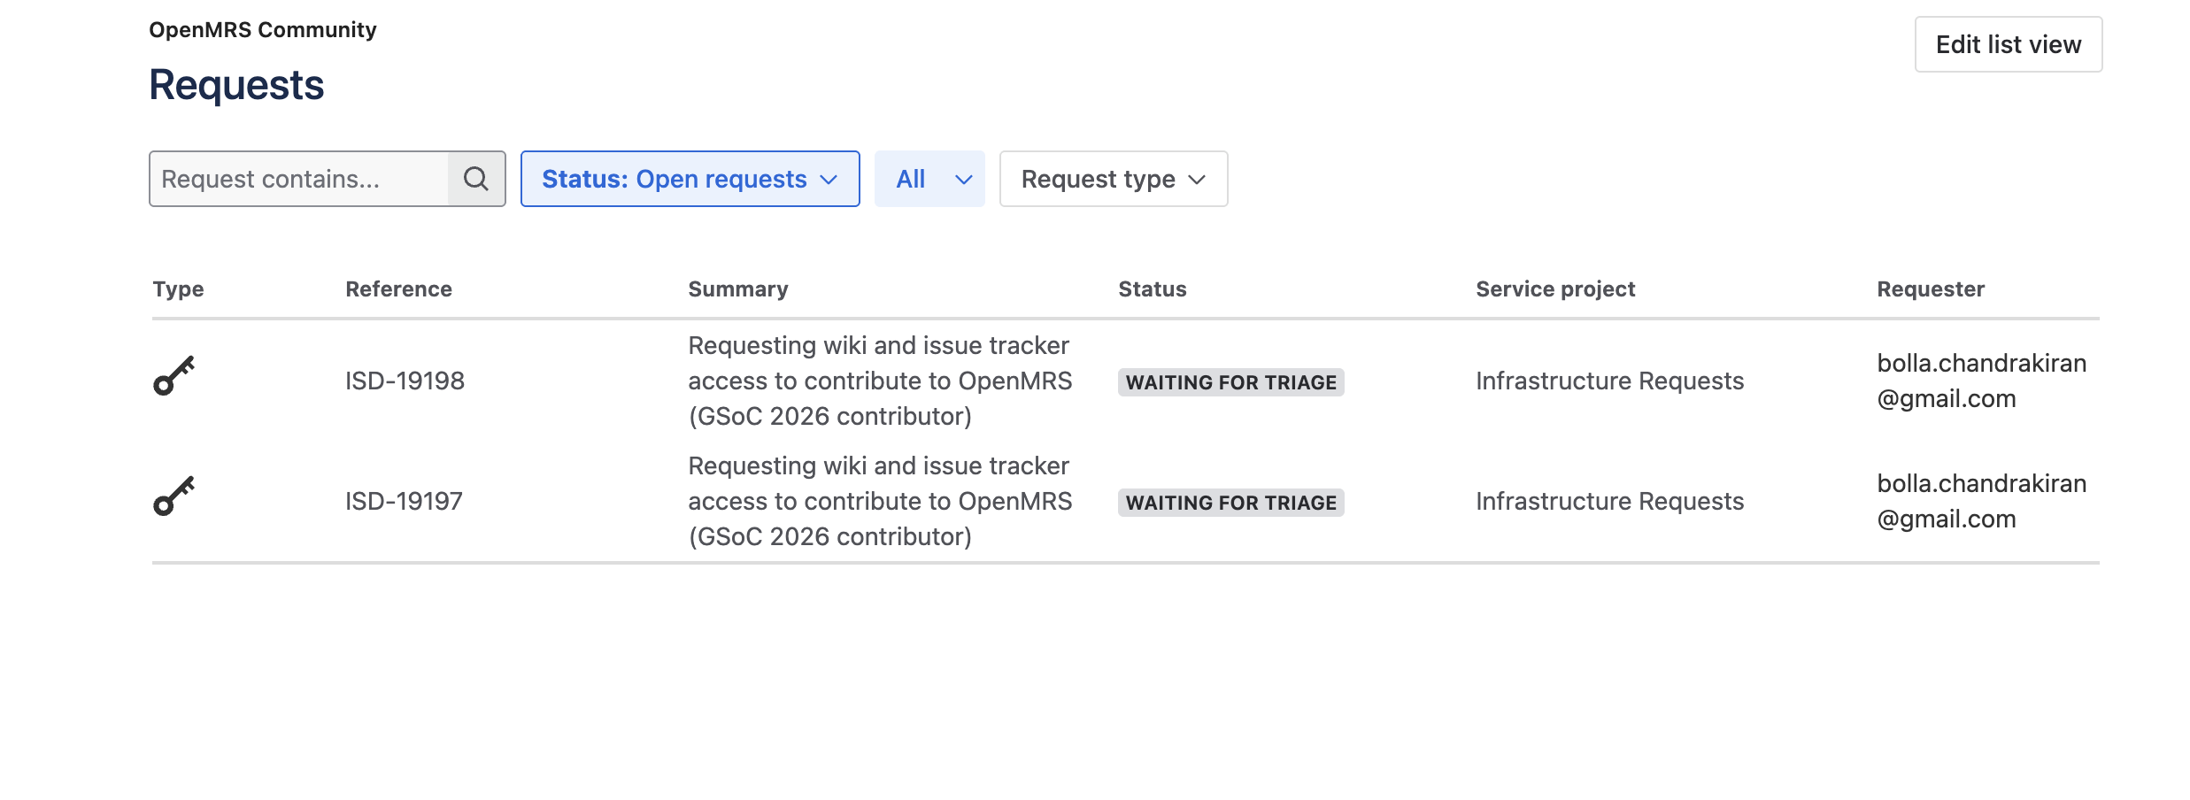Open summary text of request ISD-19198
This screenshot has height=800, width=2190.
click(x=879, y=381)
